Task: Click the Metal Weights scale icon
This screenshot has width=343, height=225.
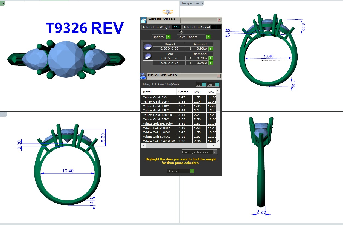Action: point(143,76)
